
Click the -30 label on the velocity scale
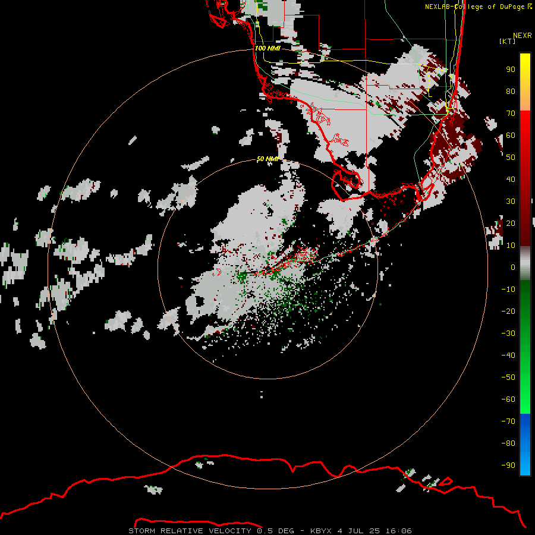point(508,333)
